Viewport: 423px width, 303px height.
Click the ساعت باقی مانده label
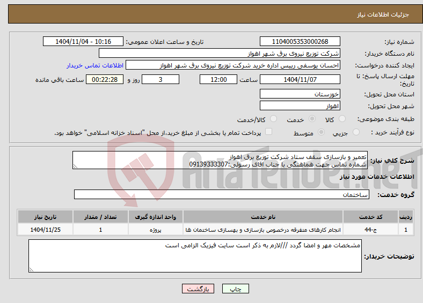tap(60, 80)
